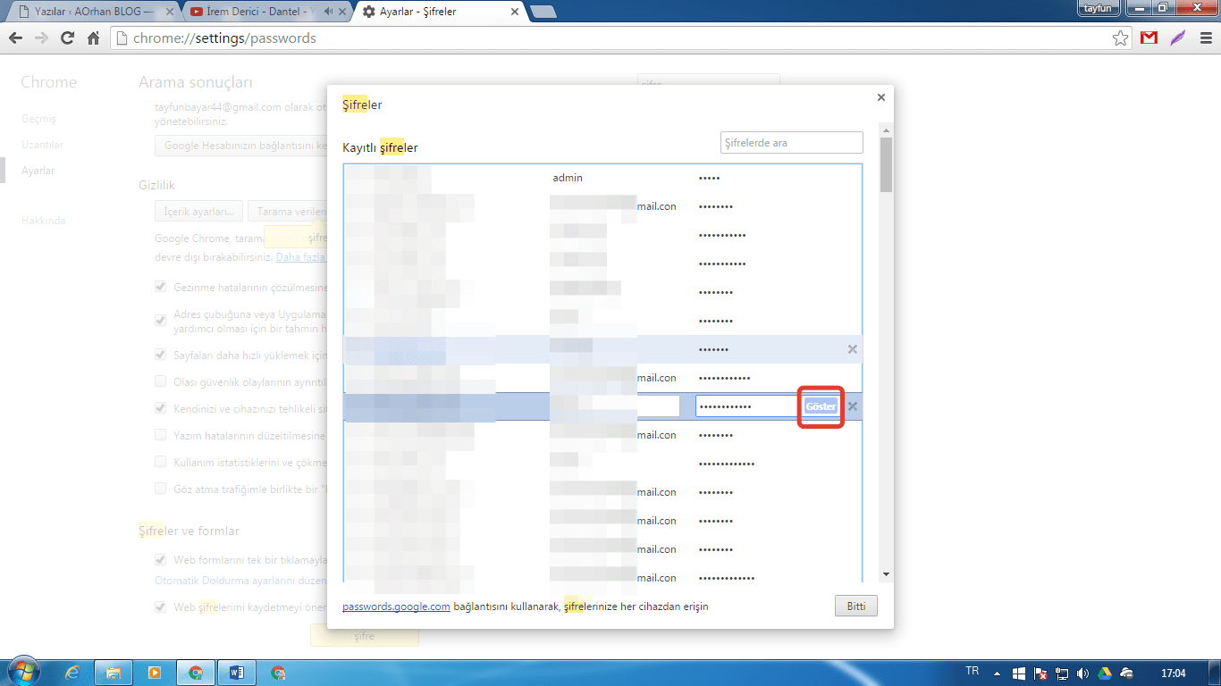The width and height of the screenshot is (1221, 686).
Task: Open a new tab with the new-tab button
Action: point(543,12)
